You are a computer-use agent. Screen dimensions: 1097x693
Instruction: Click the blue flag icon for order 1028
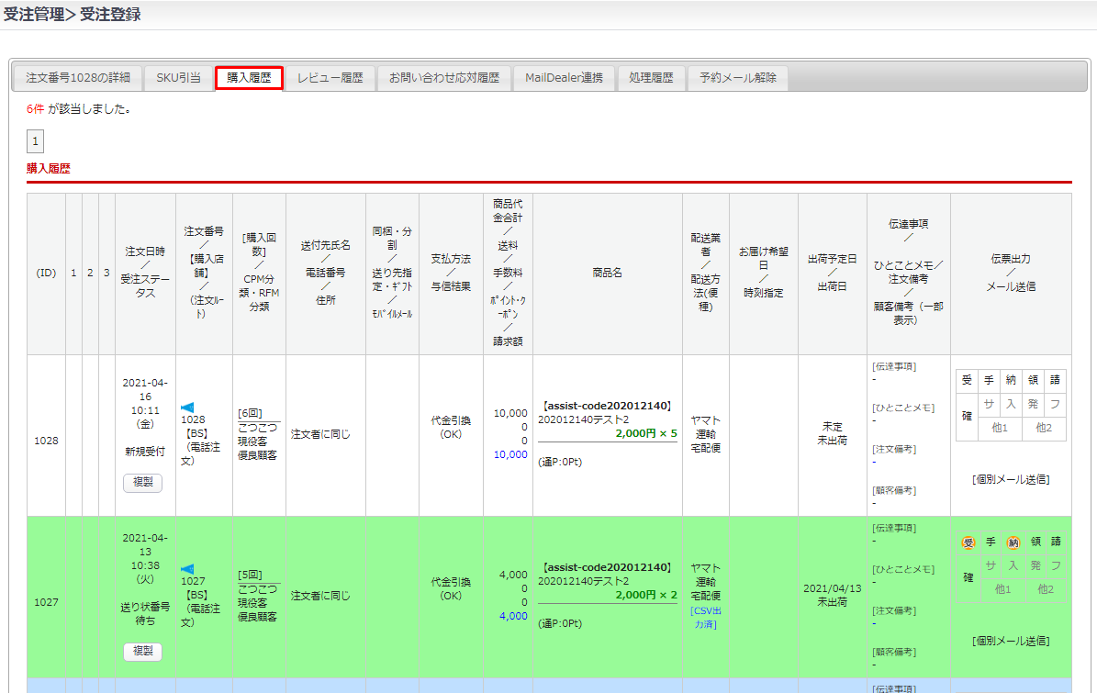click(187, 407)
